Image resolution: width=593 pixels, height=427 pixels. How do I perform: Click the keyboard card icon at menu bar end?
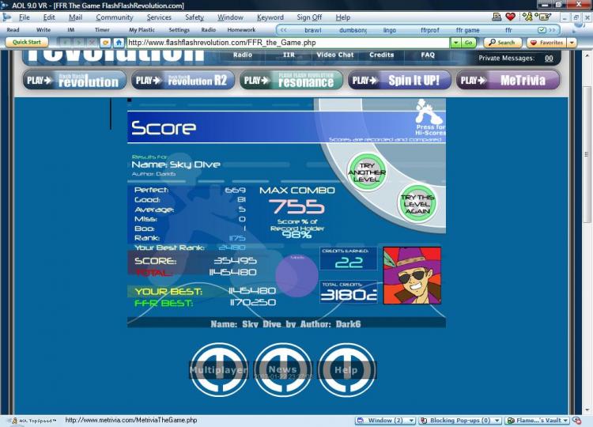coord(543,17)
